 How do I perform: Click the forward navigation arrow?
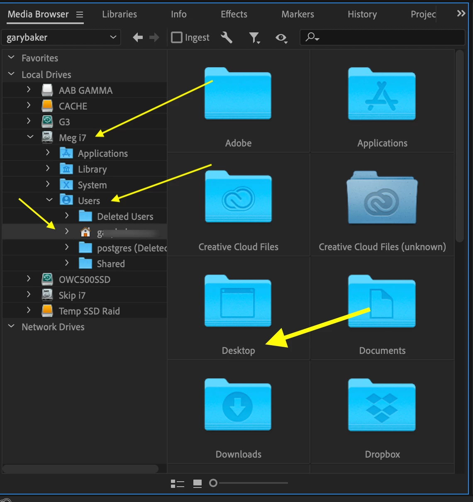[x=154, y=38]
